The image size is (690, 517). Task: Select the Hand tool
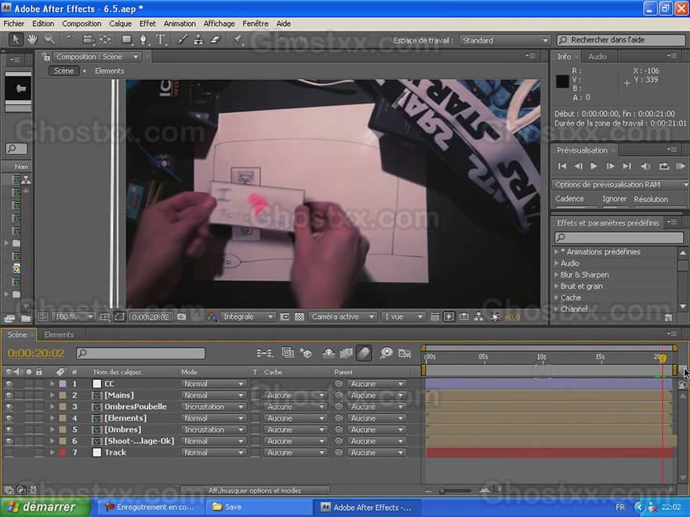coord(32,40)
